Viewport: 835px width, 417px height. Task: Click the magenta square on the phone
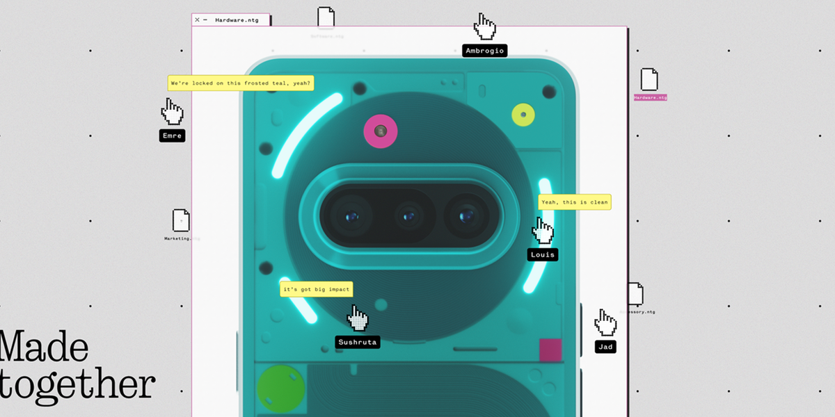(x=550, y=350)
